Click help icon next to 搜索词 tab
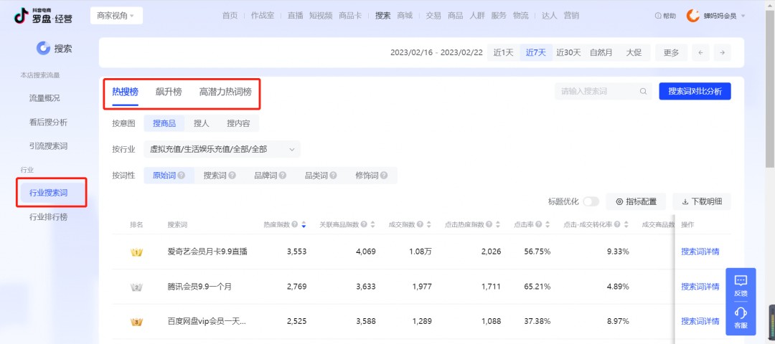Screen dimensions: 775x344 (232, 175)
